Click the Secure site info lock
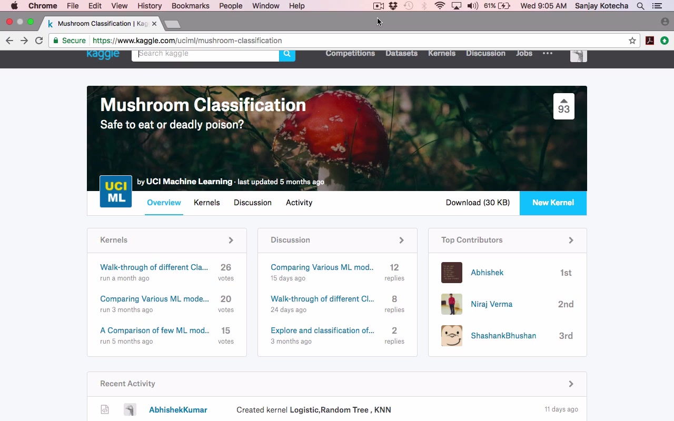Screen dimensions: 674x421 tap(70, 41)
